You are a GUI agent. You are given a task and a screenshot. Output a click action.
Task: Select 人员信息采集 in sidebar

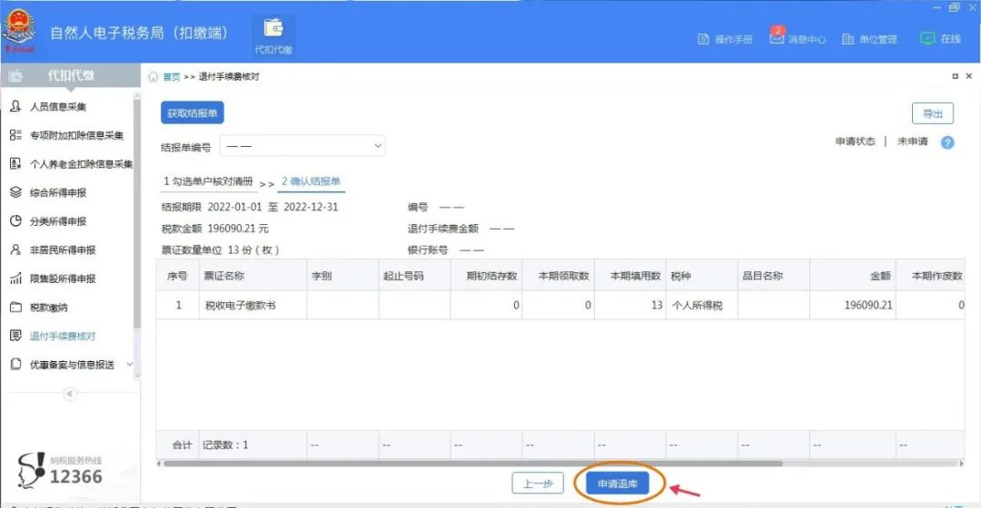tap(58, 107)
